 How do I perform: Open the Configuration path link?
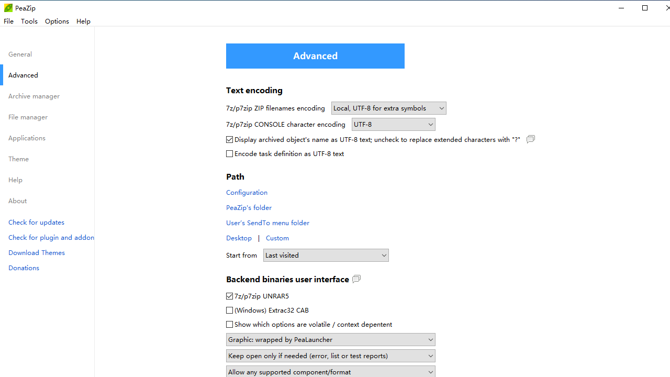click(x=247, y=193)
